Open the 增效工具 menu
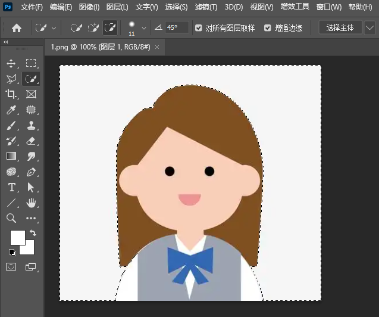379x317 pixels. tap(295, 7)
